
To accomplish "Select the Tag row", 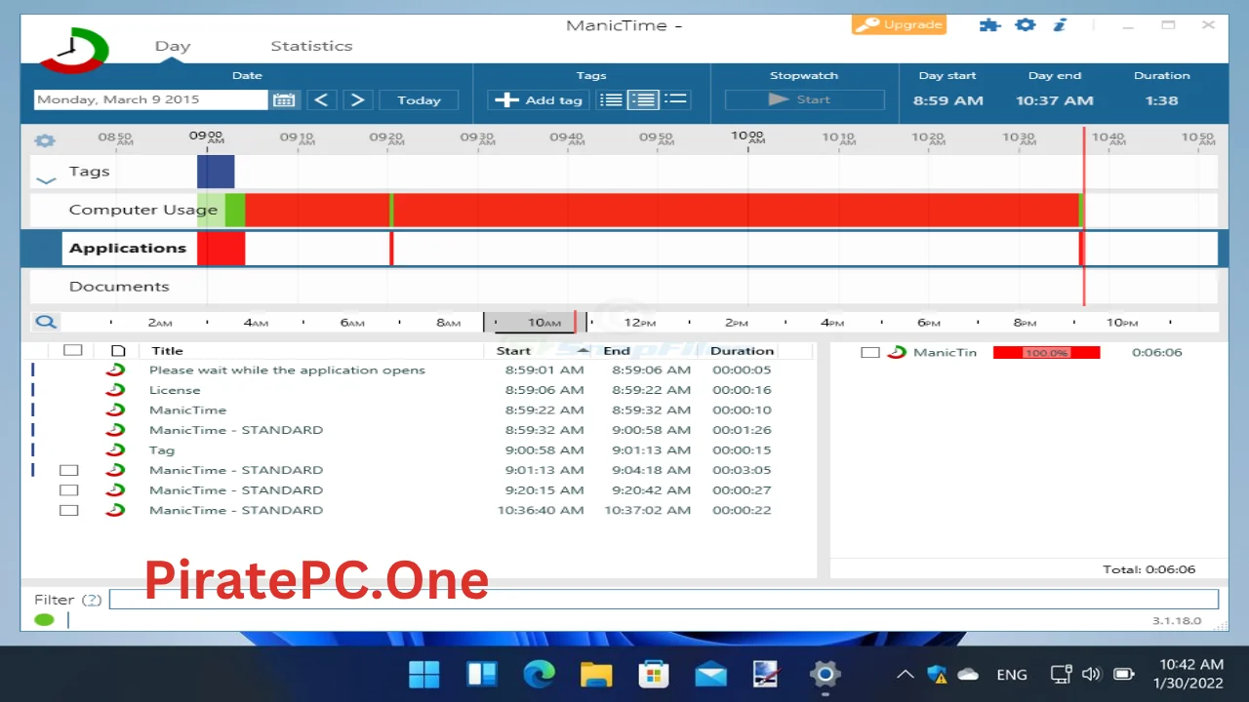I will coord(420,450).
